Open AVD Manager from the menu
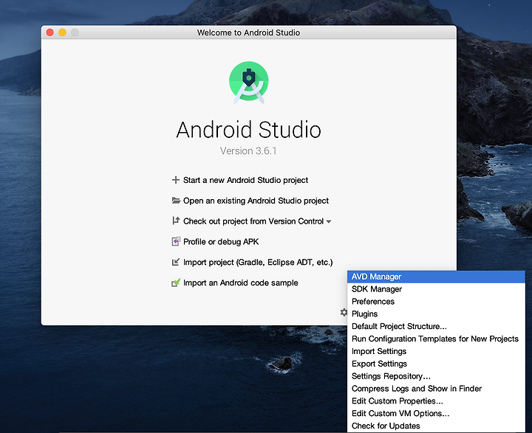Screen dimensions: 532x433 click(436, 277)
